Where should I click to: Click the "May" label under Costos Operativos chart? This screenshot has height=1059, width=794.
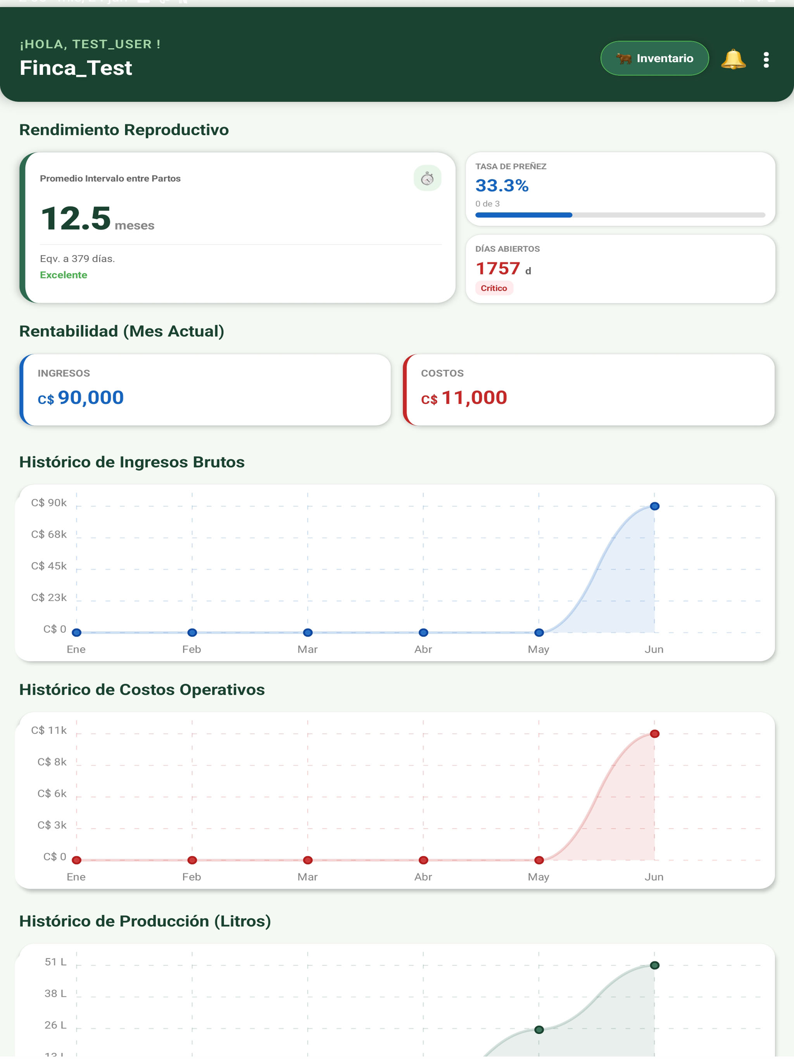coord(539,877)
